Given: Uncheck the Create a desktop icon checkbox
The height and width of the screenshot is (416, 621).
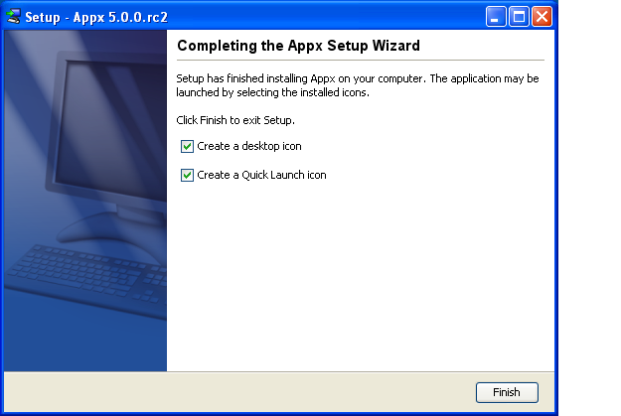Looking at the screenshot, I should point(187,146).
